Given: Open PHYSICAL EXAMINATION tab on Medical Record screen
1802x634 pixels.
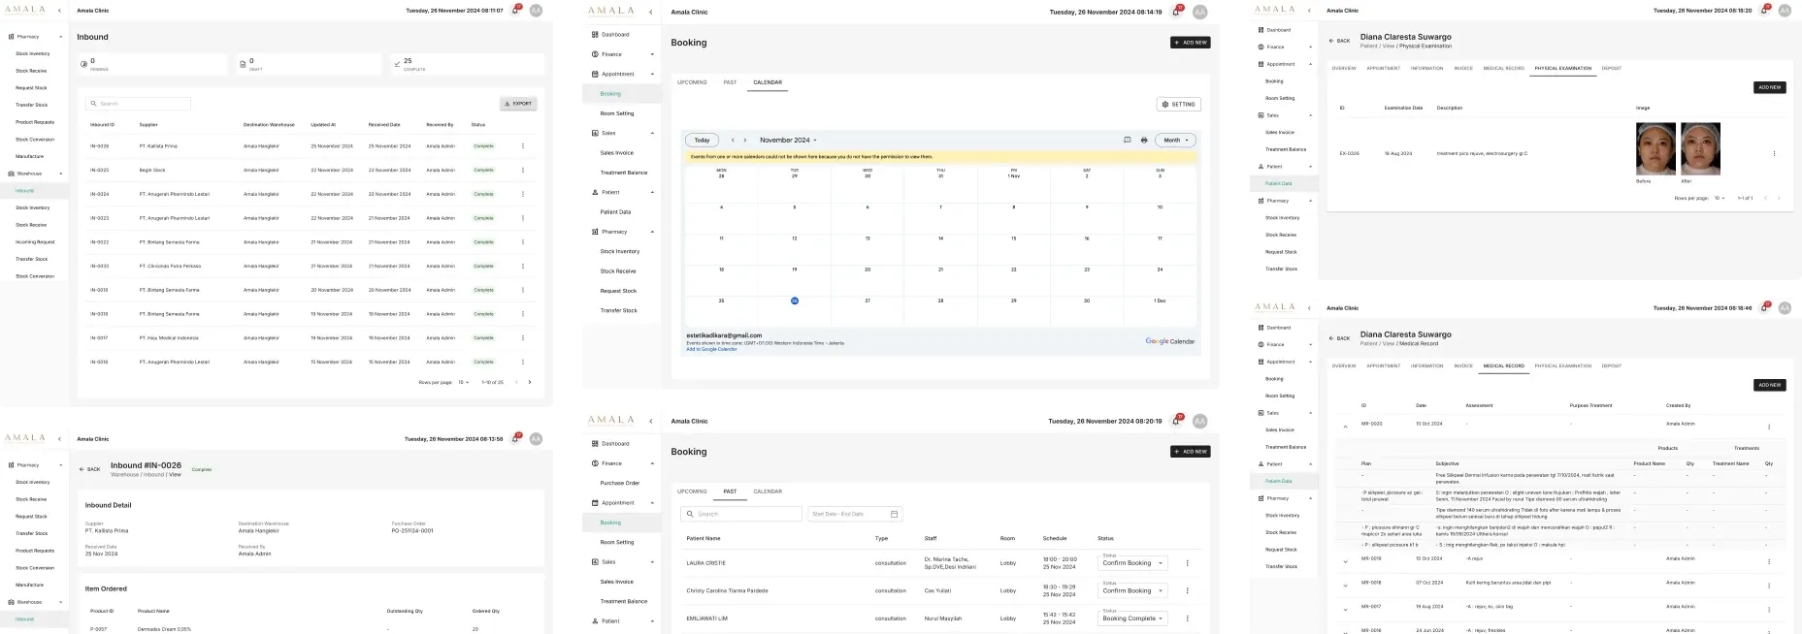Looking at the screenshot, I should 1563,366.
